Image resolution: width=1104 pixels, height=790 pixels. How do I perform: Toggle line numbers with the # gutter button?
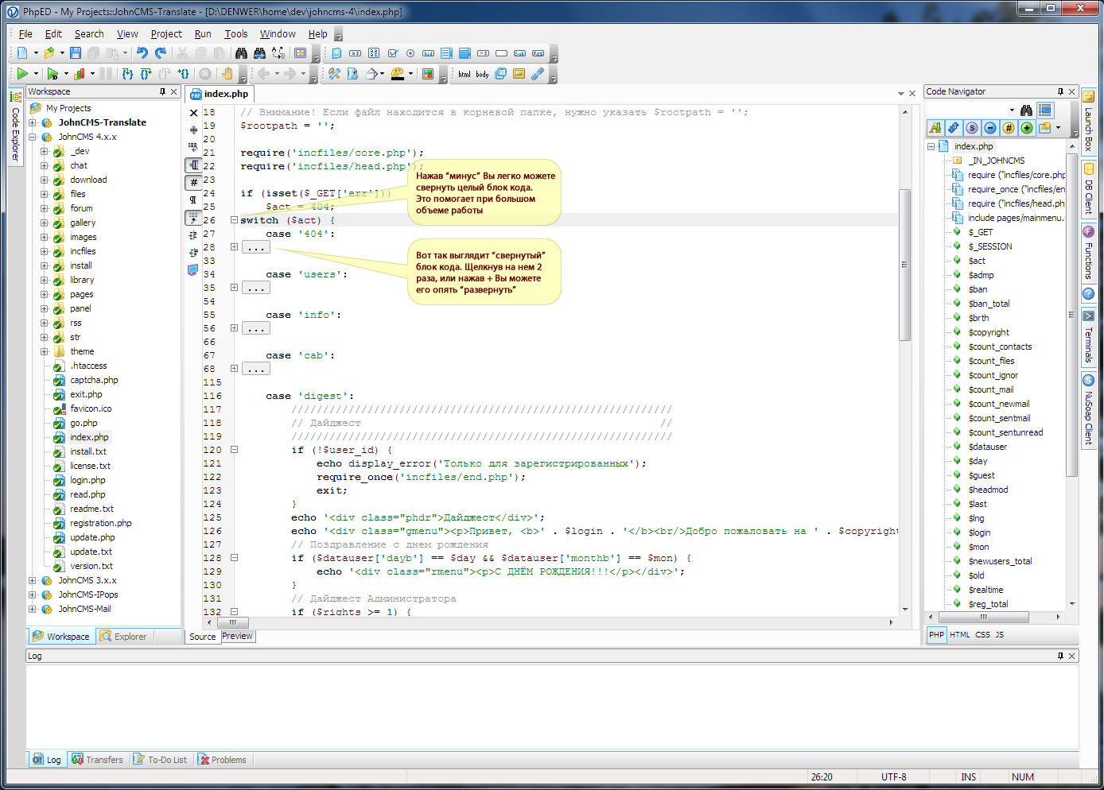(x=193, y=183)
